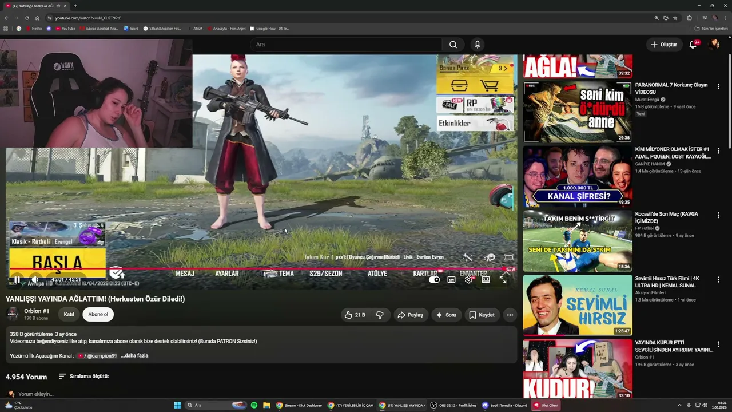Expand description with ...daha fazla

point(134,355)
